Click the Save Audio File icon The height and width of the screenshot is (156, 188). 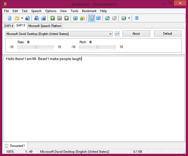pos(37,18)
